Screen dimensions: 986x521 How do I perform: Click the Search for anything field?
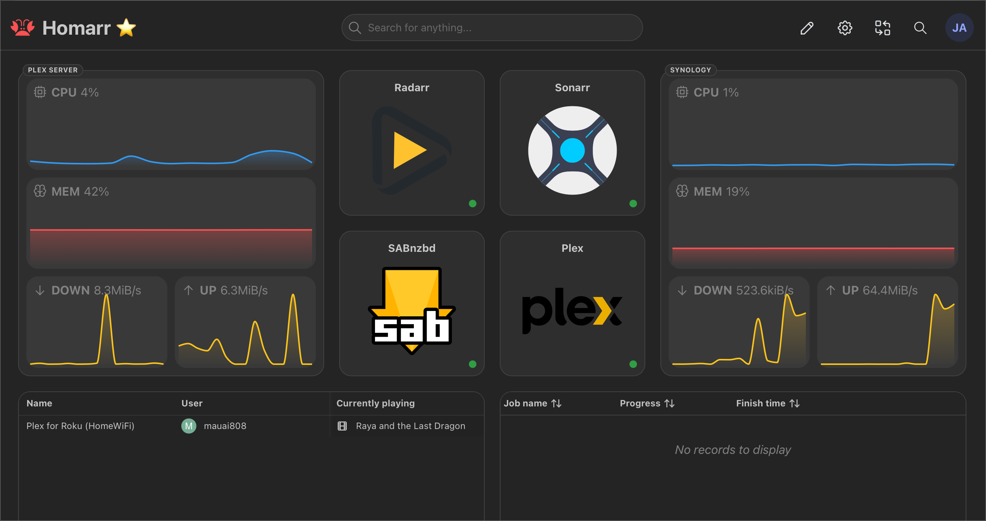(x=492, y=28)
